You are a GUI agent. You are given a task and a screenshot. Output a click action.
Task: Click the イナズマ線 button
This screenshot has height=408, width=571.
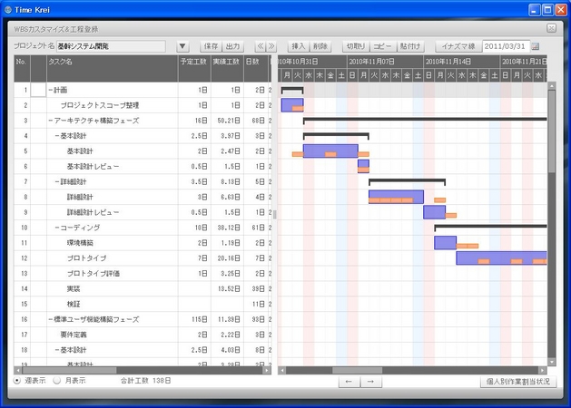[458, 46]
